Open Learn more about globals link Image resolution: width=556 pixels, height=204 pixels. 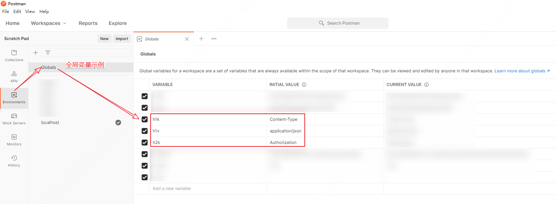click(x=522, y=71)
